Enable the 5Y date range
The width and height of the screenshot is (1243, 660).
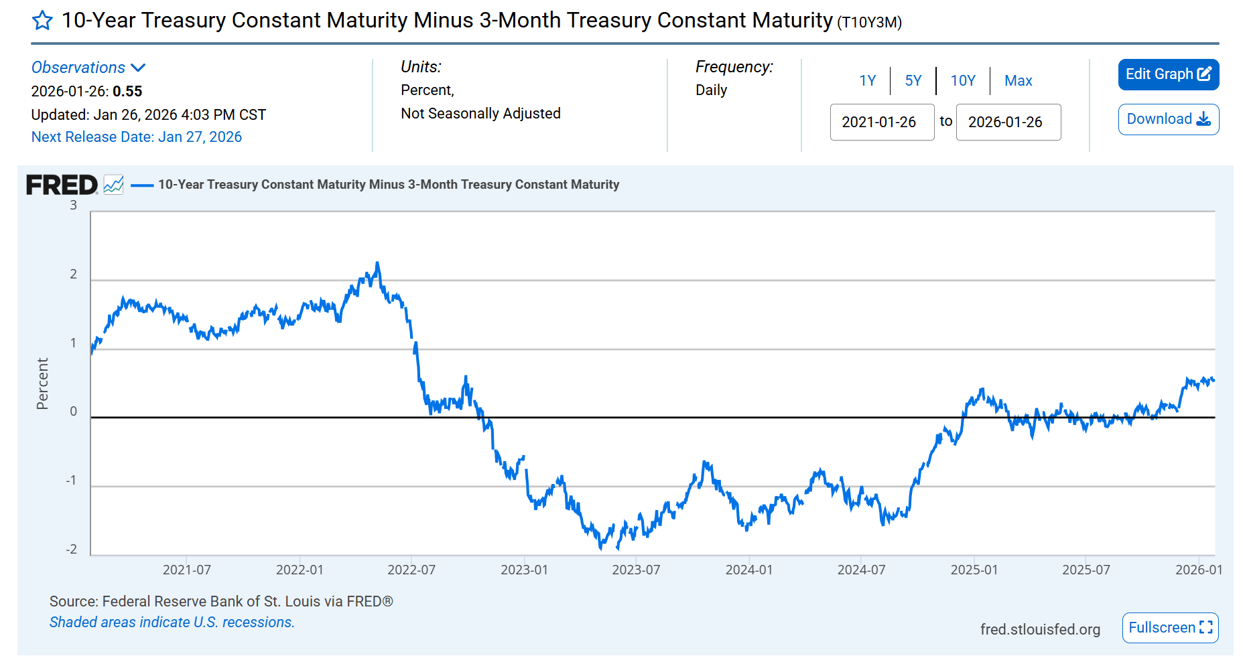pyautogui.click(x=913, y=80)
